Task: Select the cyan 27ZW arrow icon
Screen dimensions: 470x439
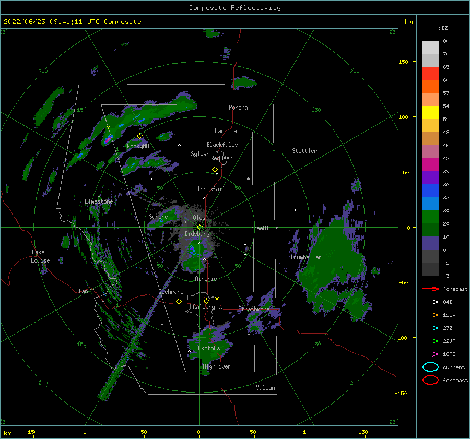Action: (x=430, y=328)
